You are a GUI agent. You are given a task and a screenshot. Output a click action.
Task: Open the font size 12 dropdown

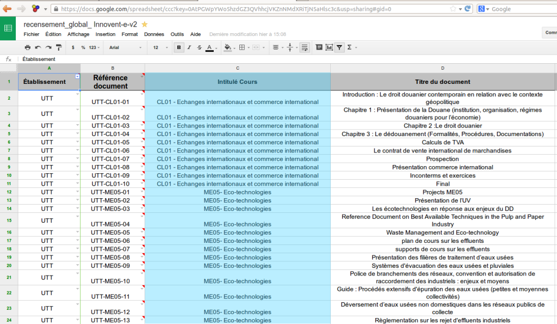point(160,47)
